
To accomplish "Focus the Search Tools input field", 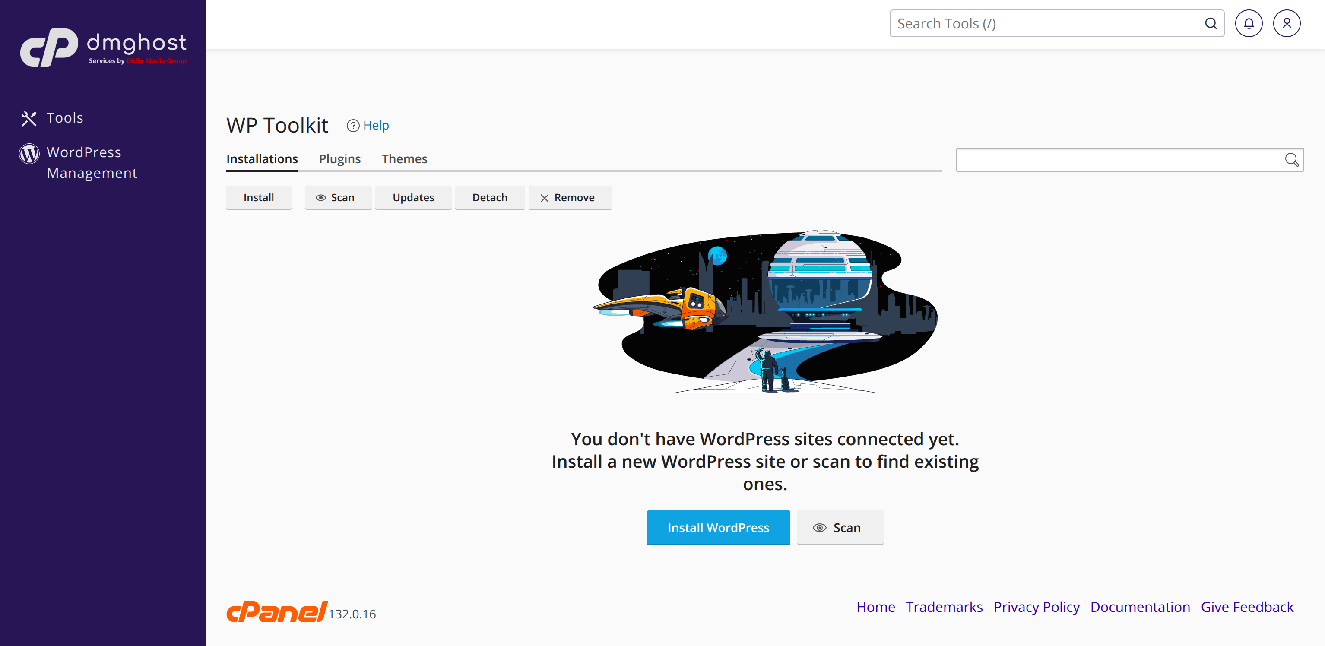I will pos(1044,24).
